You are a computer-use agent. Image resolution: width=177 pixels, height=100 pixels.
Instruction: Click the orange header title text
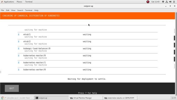tap(31, 16)
